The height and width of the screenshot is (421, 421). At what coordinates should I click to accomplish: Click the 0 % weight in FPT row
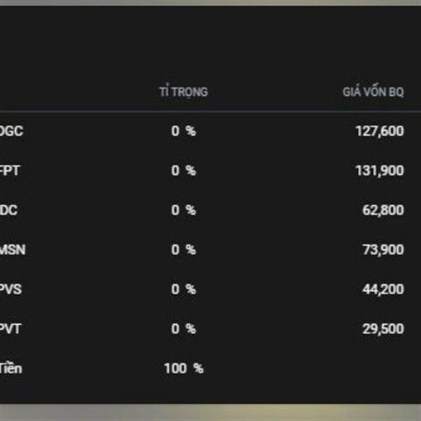[x=183, y=171]
